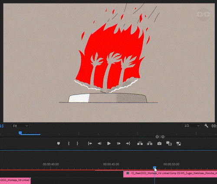217x184 pixels.
Task: Click the 00:00:40:00 ruler mark
Action: tap(51, 164)
